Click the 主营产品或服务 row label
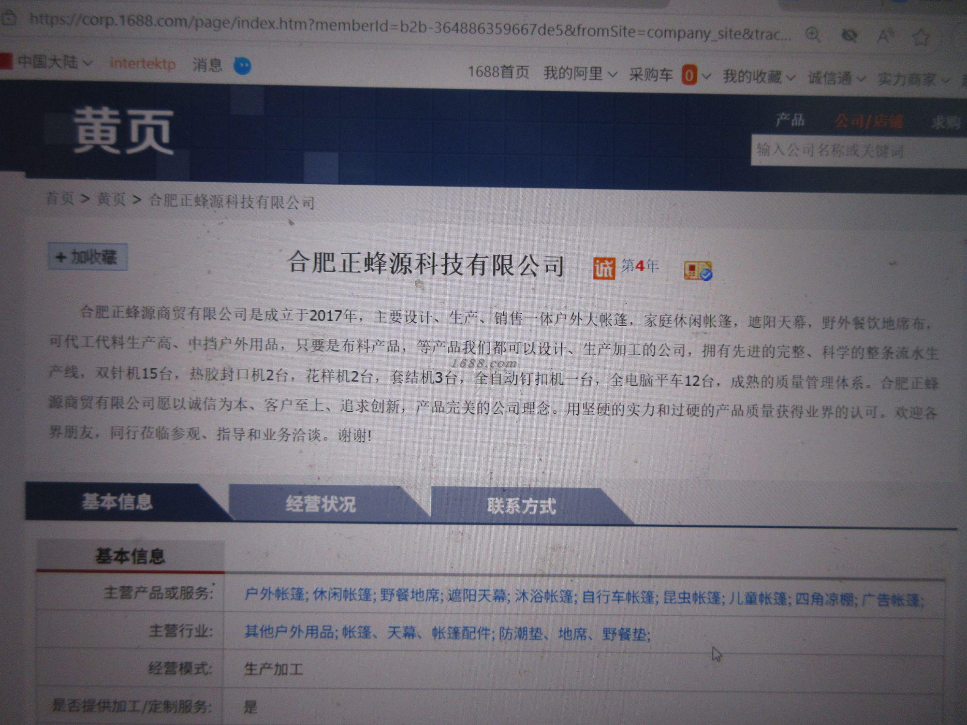 point(158,593)
